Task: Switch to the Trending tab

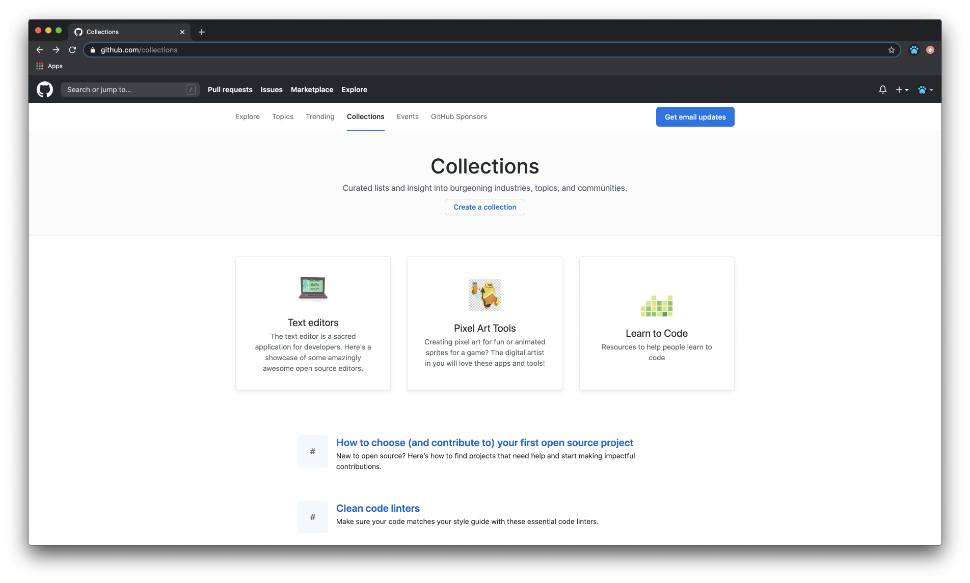Action: point(319,116)
